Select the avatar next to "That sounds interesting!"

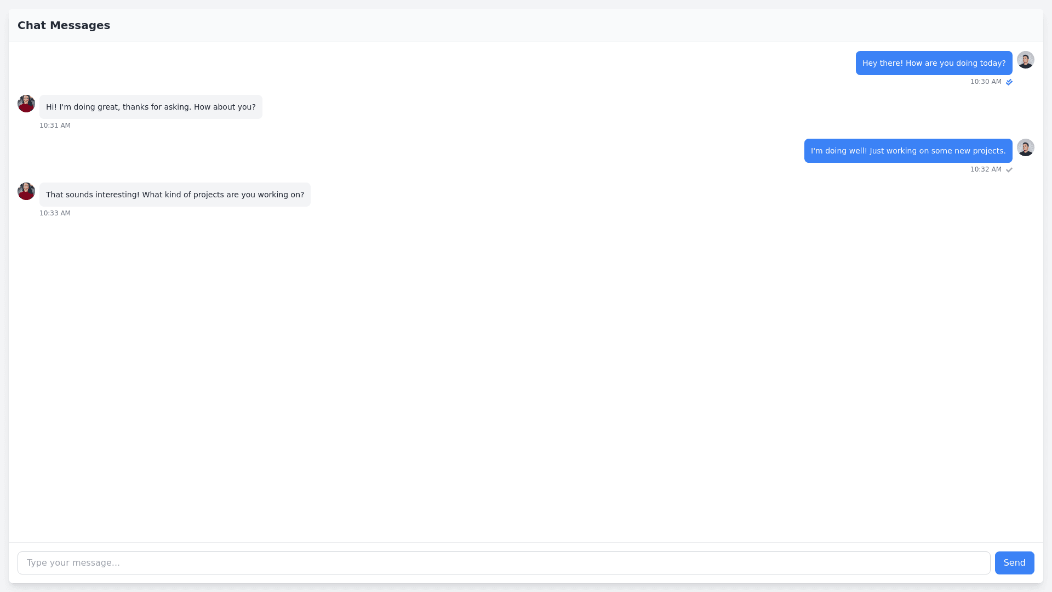(x=26, y=191)
